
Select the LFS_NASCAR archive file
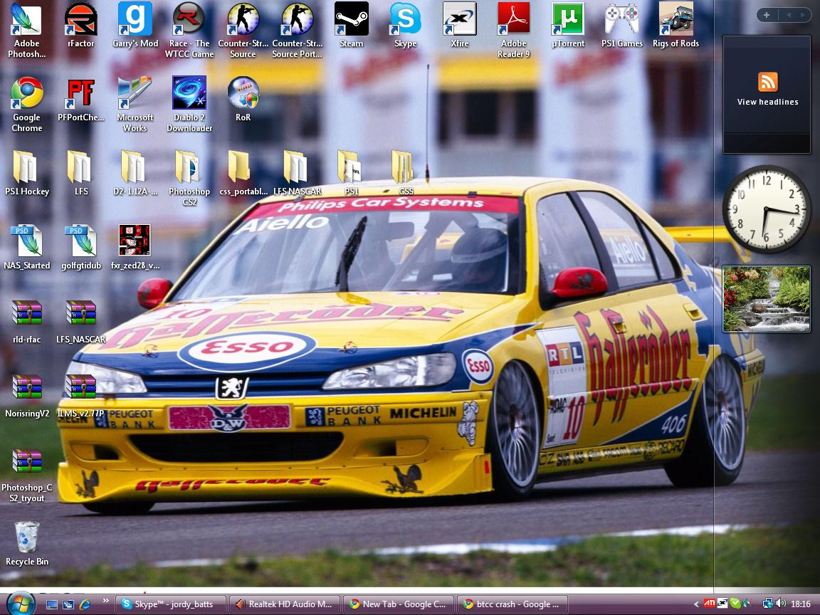click(x=81, y=322)
